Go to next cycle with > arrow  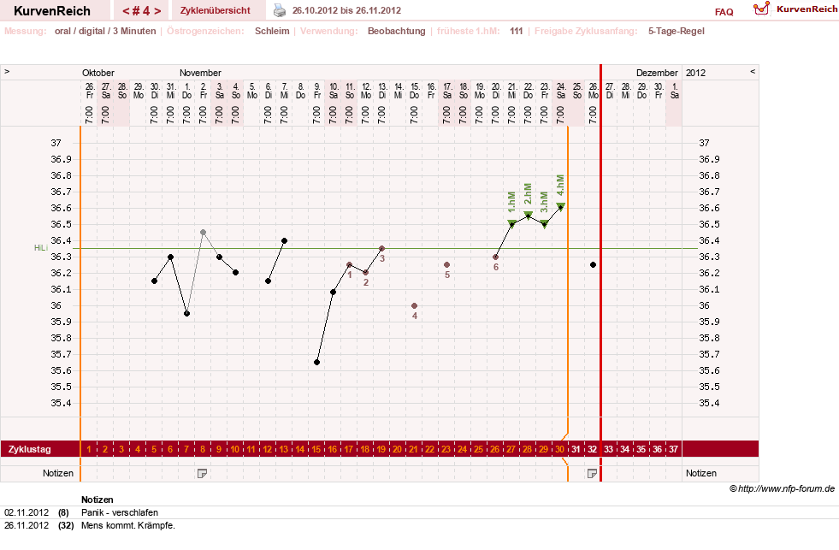click(157, 11)
